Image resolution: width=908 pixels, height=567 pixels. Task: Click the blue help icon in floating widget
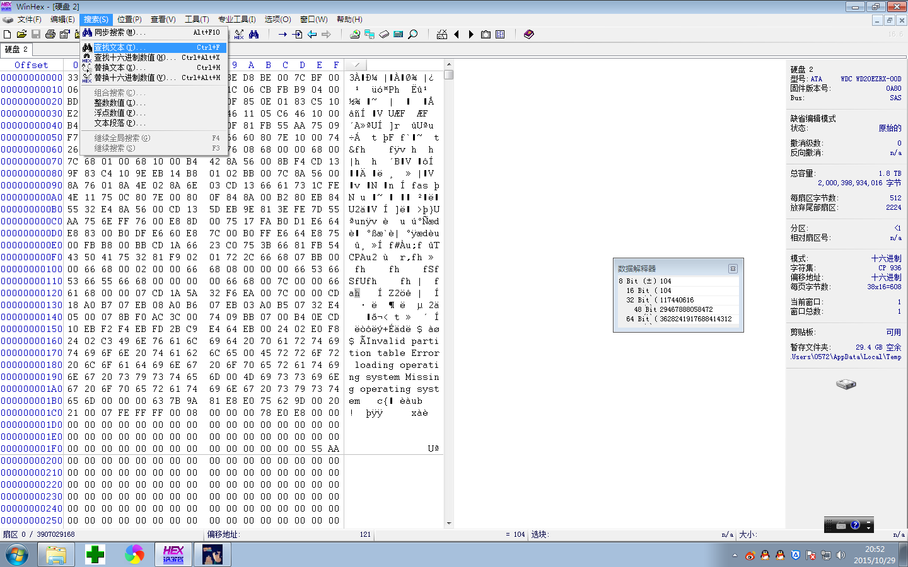tap(855, 525)
